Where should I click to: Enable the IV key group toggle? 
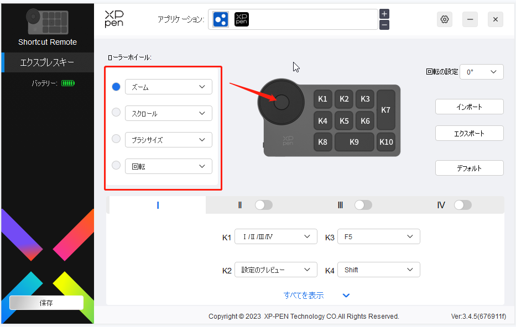coord(463,204)
